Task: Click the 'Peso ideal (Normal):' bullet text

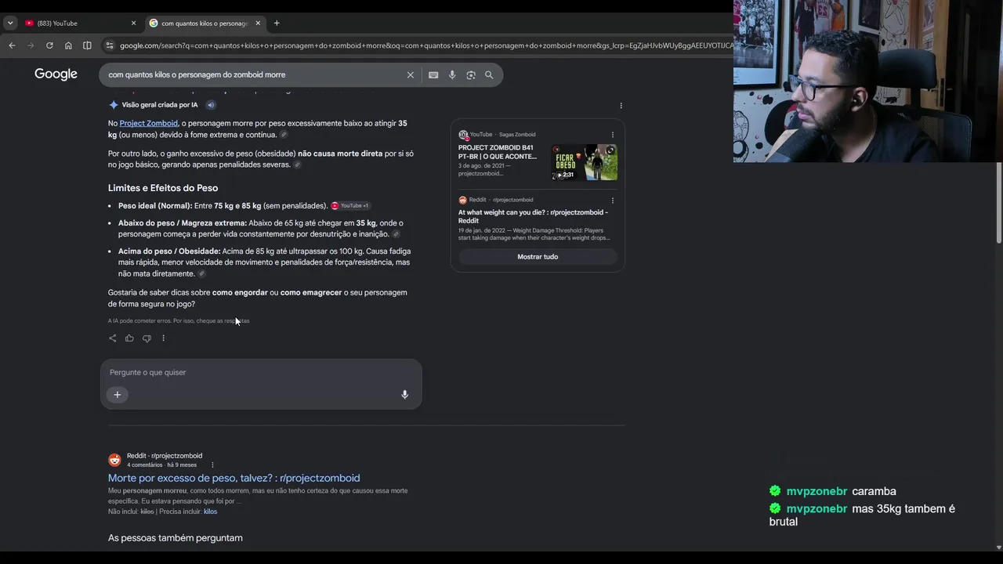Action: [155, 206]
